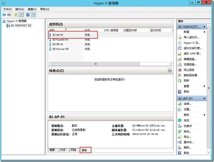Click the replica server bj-vmhost-02.bjcloud.com text

148,130
